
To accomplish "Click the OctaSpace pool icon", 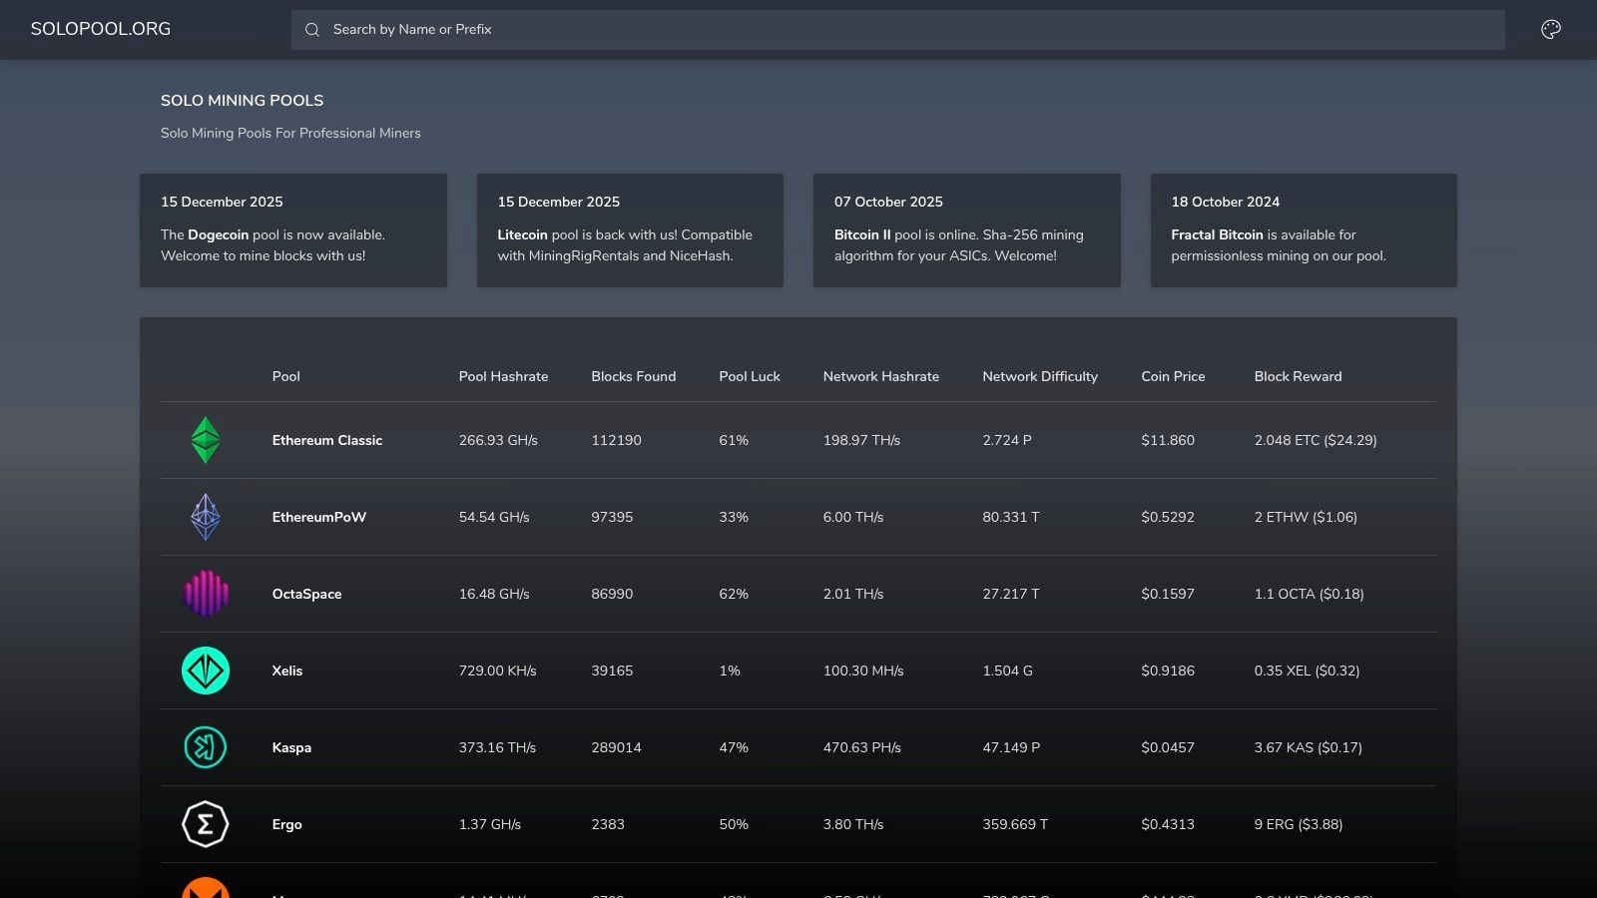I will tap(206, 594).
